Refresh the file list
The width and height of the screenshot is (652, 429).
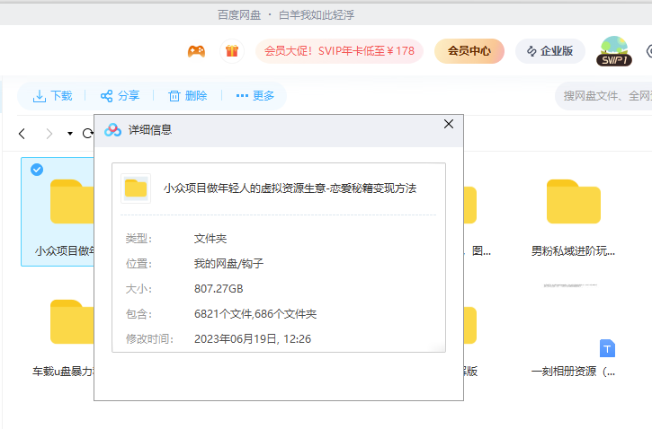pos(88,134)
